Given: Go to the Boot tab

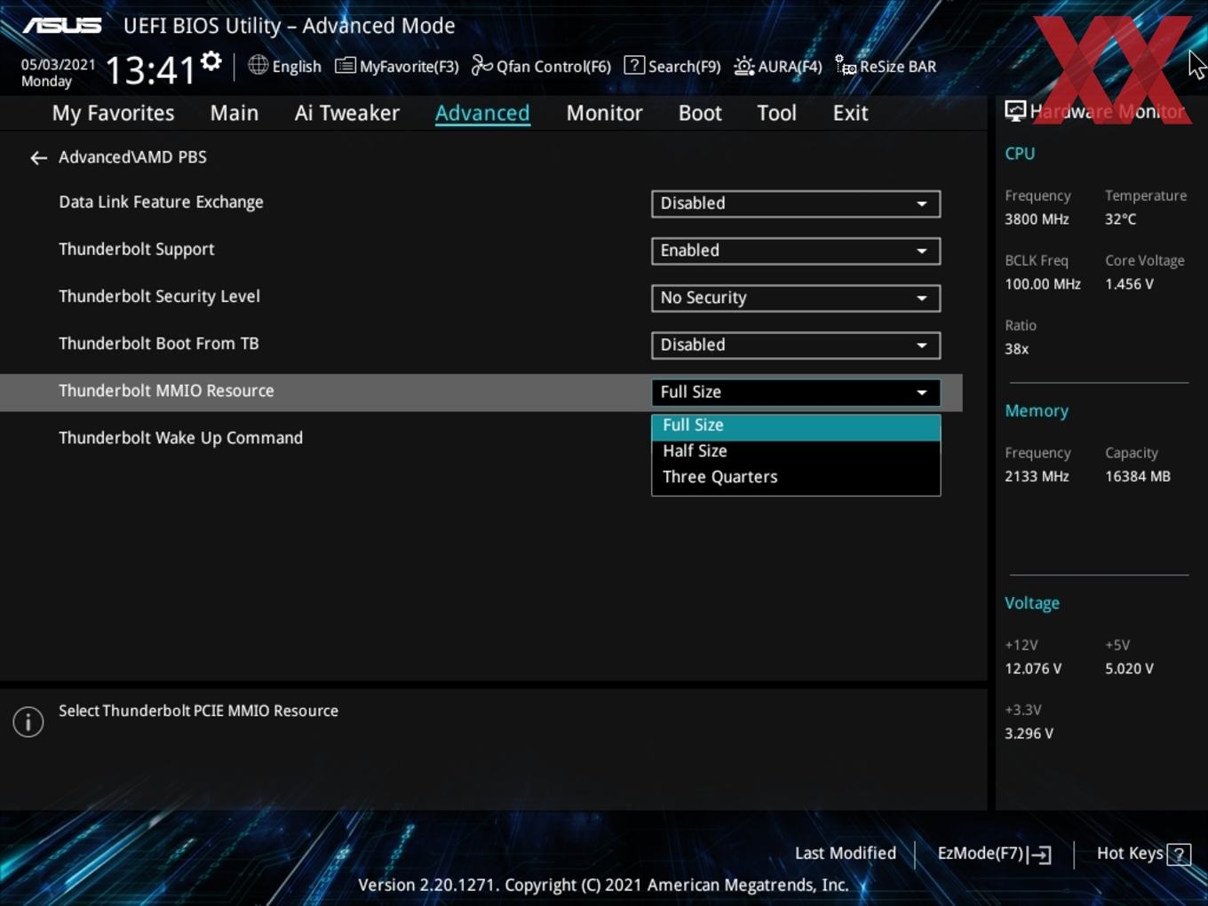Looking at the screenshot, I should point(700,113).
